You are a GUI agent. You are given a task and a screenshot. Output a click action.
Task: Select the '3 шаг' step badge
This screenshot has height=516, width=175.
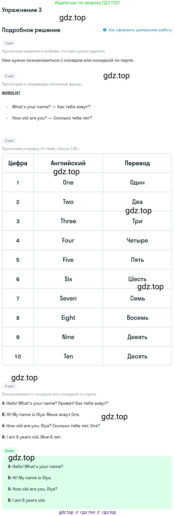(9, 140)
